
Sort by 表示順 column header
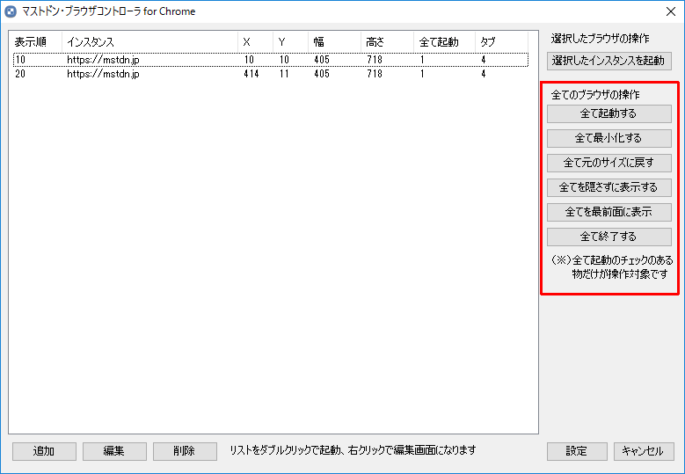pos(36,42)
